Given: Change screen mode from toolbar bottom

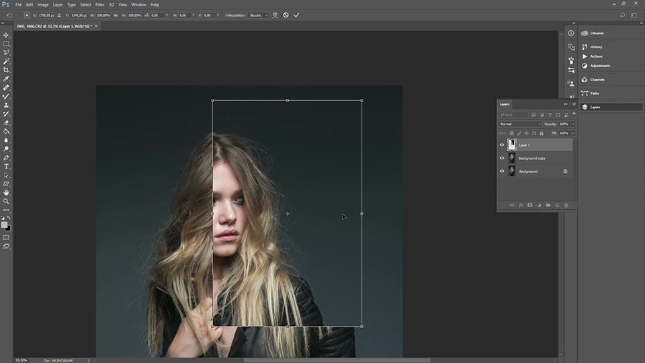Looking at the screenshot, I should (6, 246).
